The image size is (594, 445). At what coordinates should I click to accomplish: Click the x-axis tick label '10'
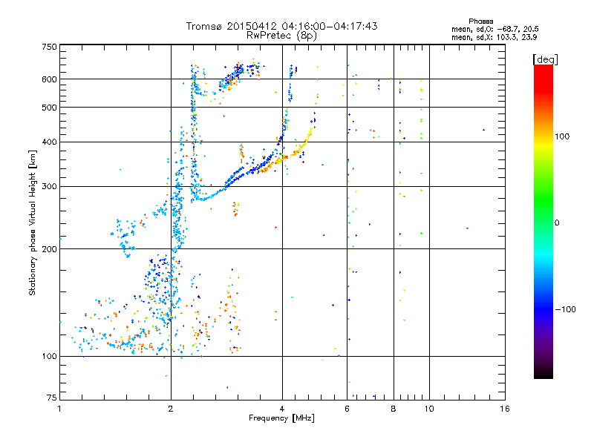(x=429, y=409)
